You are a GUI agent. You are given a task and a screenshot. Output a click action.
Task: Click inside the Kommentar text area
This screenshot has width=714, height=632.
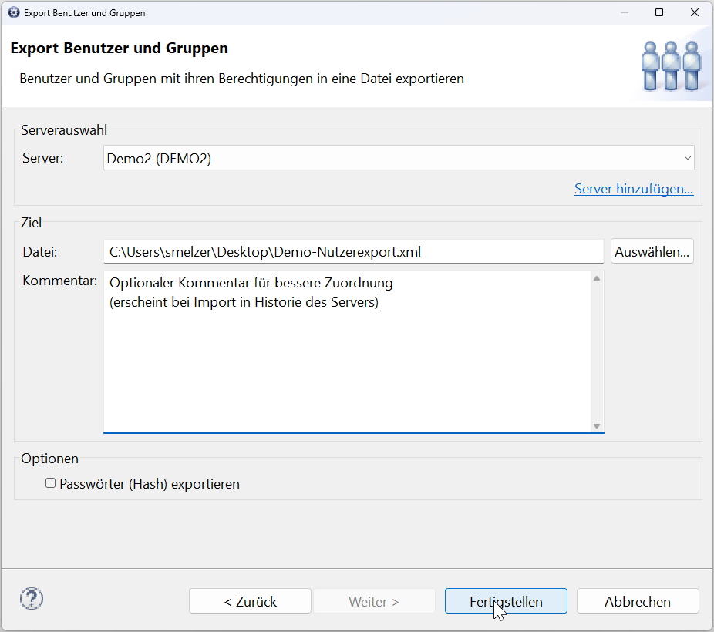pos(347,351)
